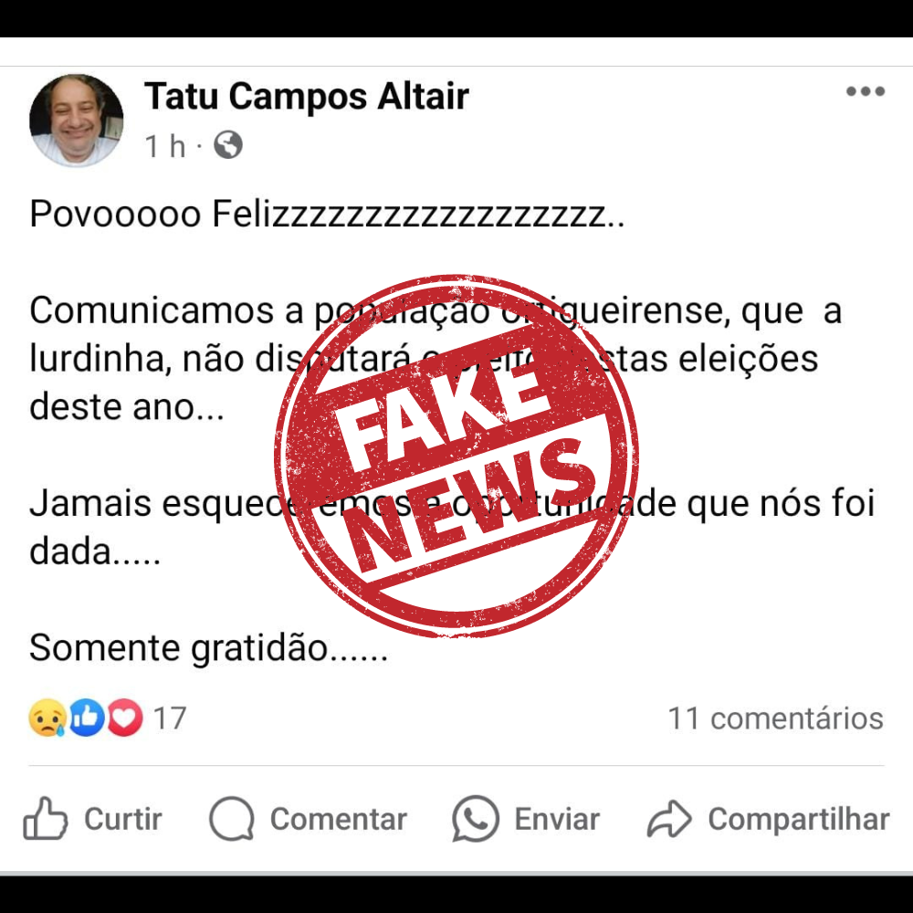Click the Curtir button label
913x913 pixels.
point(123,819)
